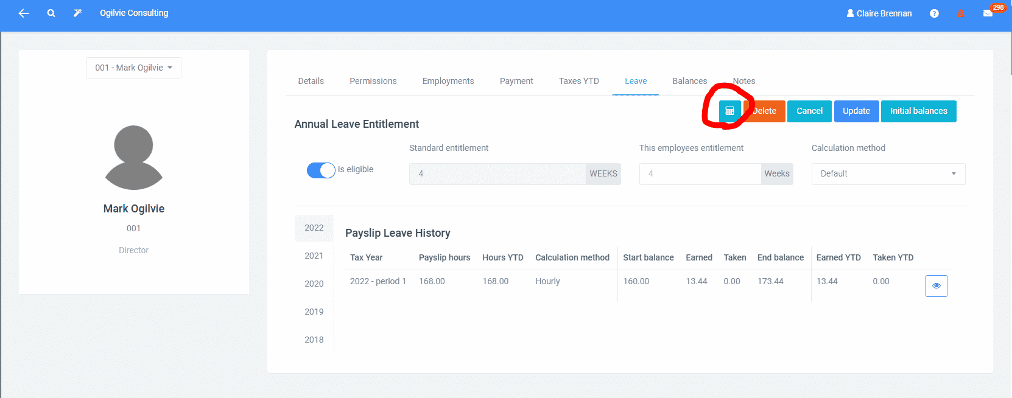Expand the Calculation method Default dropdown
Viewport: 1012px width, 398px height.
point(888,174)
